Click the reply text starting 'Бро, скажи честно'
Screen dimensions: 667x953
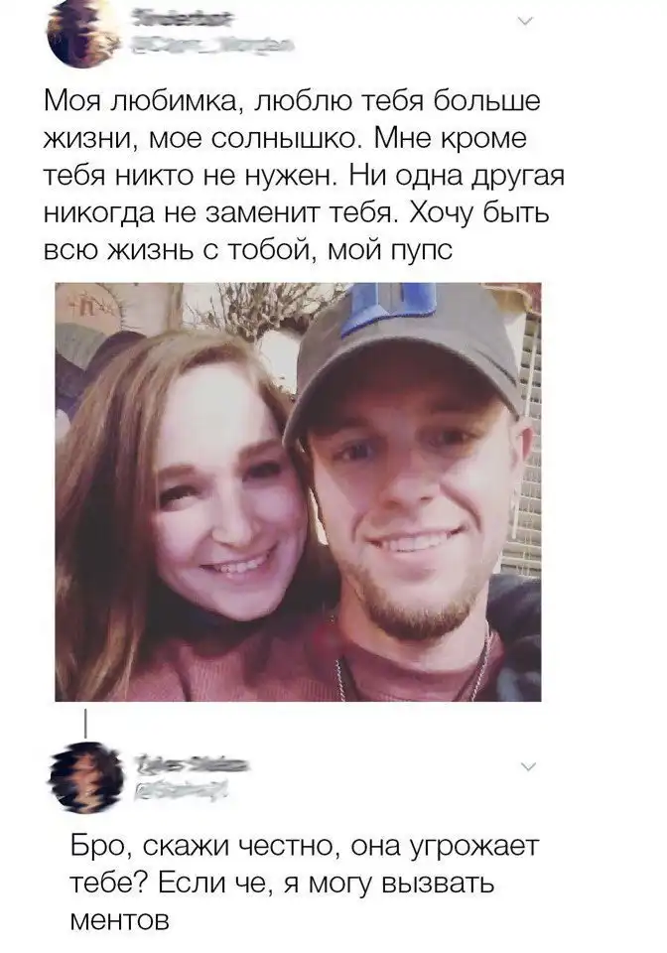pos(305,884)
